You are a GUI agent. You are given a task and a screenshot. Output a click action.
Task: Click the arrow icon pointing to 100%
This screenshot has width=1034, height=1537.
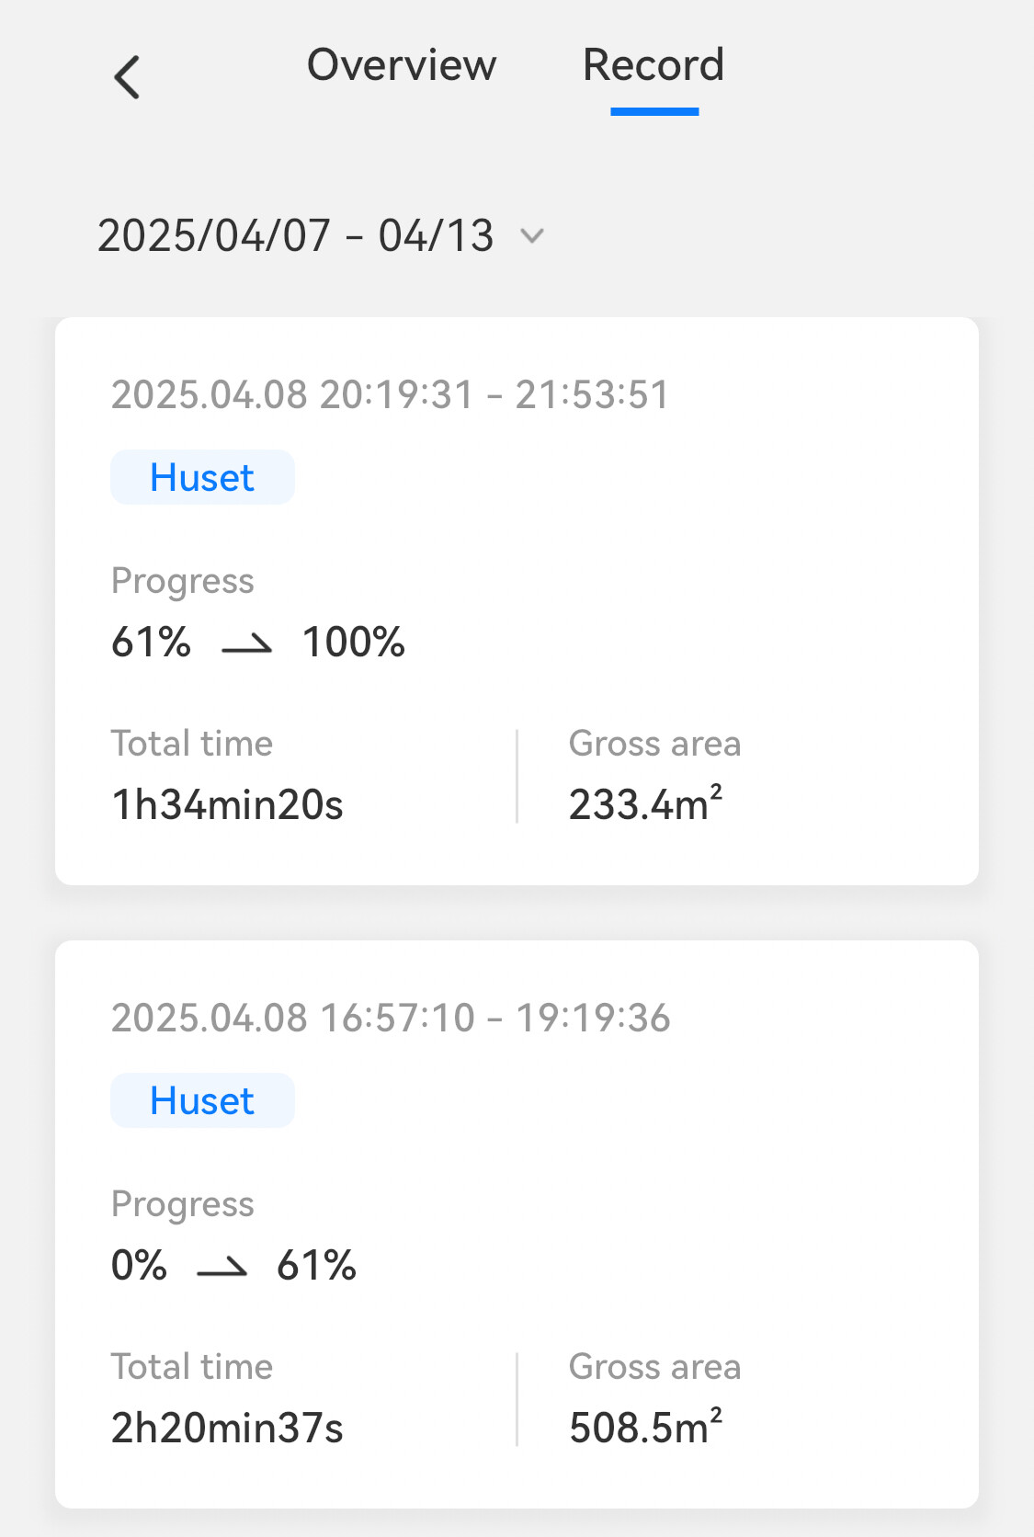click(247, 645)
